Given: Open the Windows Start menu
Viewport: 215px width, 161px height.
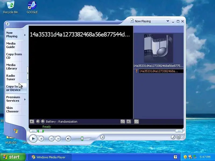Looking at the screenshot, I should pyautogui.click(x=13, y=157).
